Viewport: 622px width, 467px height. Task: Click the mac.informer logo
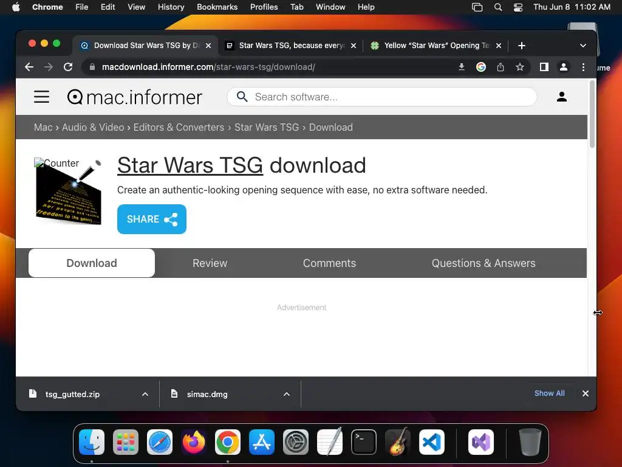(134, 97)
